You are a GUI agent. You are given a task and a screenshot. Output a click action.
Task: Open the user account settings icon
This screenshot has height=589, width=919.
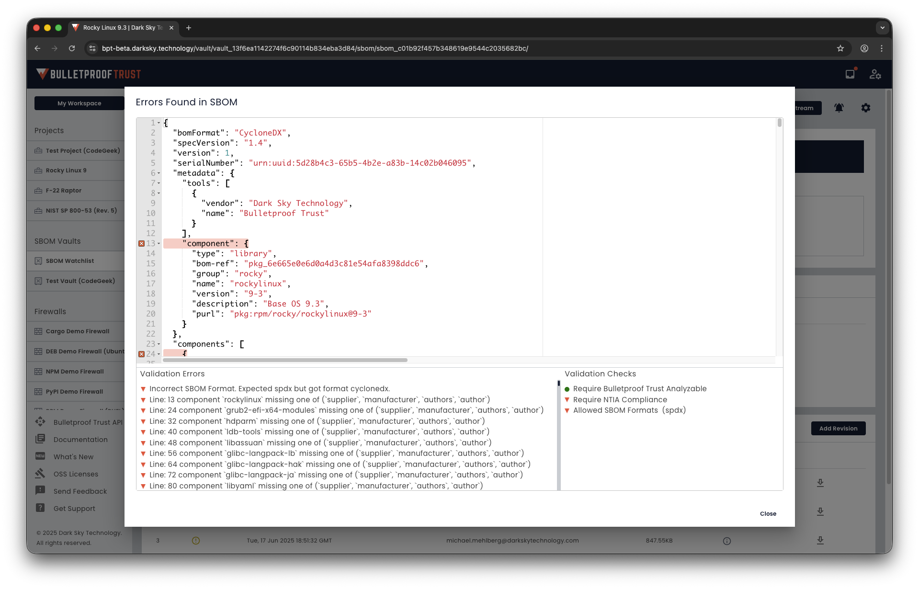875,74
